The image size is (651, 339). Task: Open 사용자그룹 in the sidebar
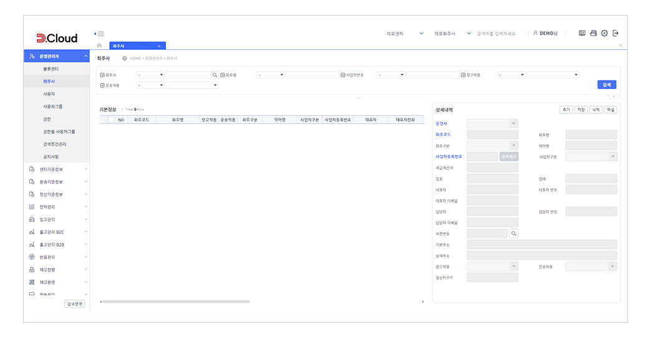(x=53, y=107)
